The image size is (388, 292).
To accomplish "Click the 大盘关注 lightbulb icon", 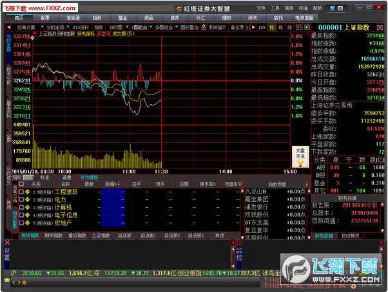I will (300, 157).
